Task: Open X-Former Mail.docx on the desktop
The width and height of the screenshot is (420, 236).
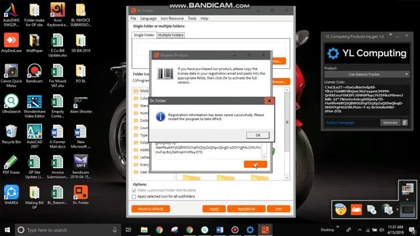Action: [57, 136]
